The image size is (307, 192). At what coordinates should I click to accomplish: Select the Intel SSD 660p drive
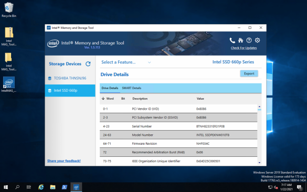click(x=70, y=90)
